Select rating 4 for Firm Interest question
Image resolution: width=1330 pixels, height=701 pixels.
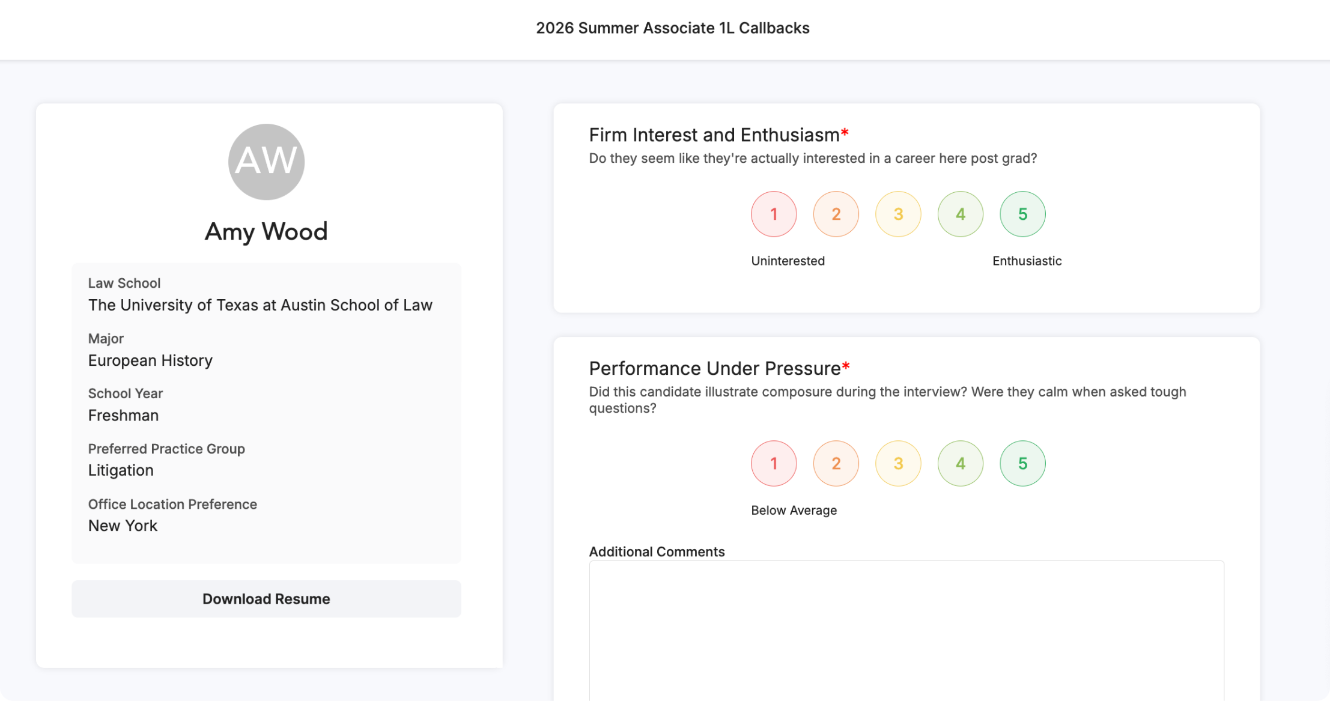[961, 214]
